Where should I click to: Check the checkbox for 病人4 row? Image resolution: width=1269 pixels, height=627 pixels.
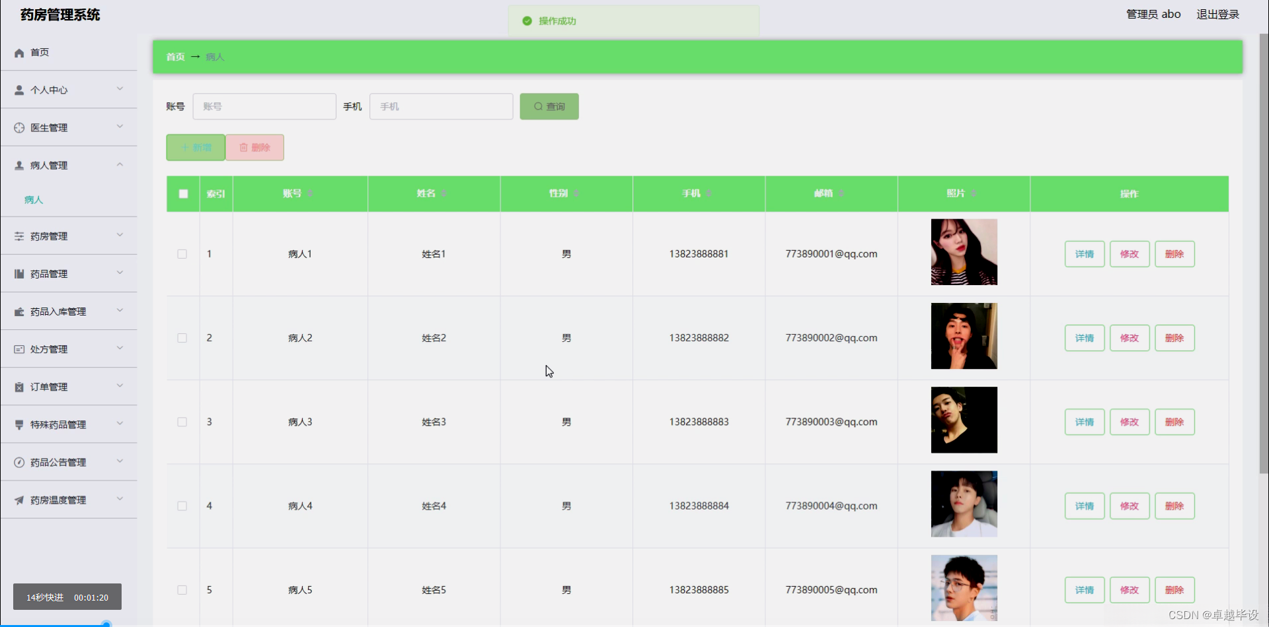182,506
